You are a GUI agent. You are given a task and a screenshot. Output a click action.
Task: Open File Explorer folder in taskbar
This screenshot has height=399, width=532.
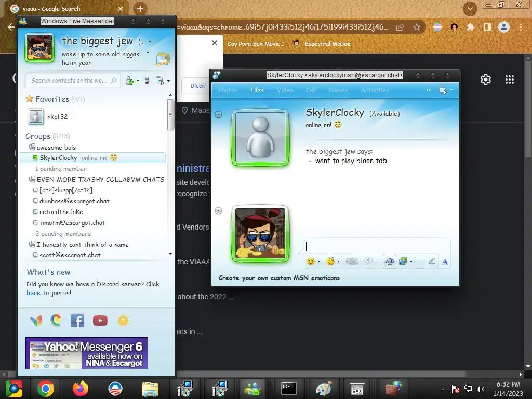click(x=150, y=389)
